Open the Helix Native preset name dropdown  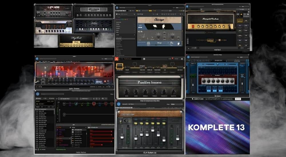[x=69, y=99]
